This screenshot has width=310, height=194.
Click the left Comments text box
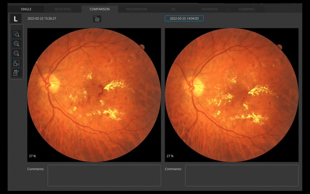pyautogui.click(x=104, y=176)
